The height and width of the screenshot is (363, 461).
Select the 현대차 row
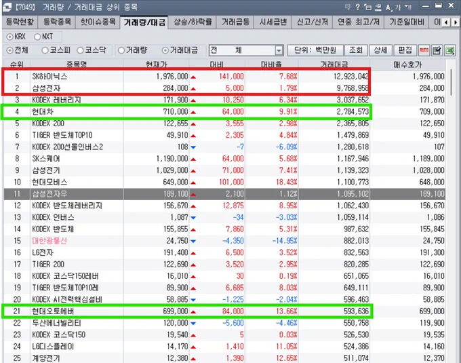click(224, 112)
